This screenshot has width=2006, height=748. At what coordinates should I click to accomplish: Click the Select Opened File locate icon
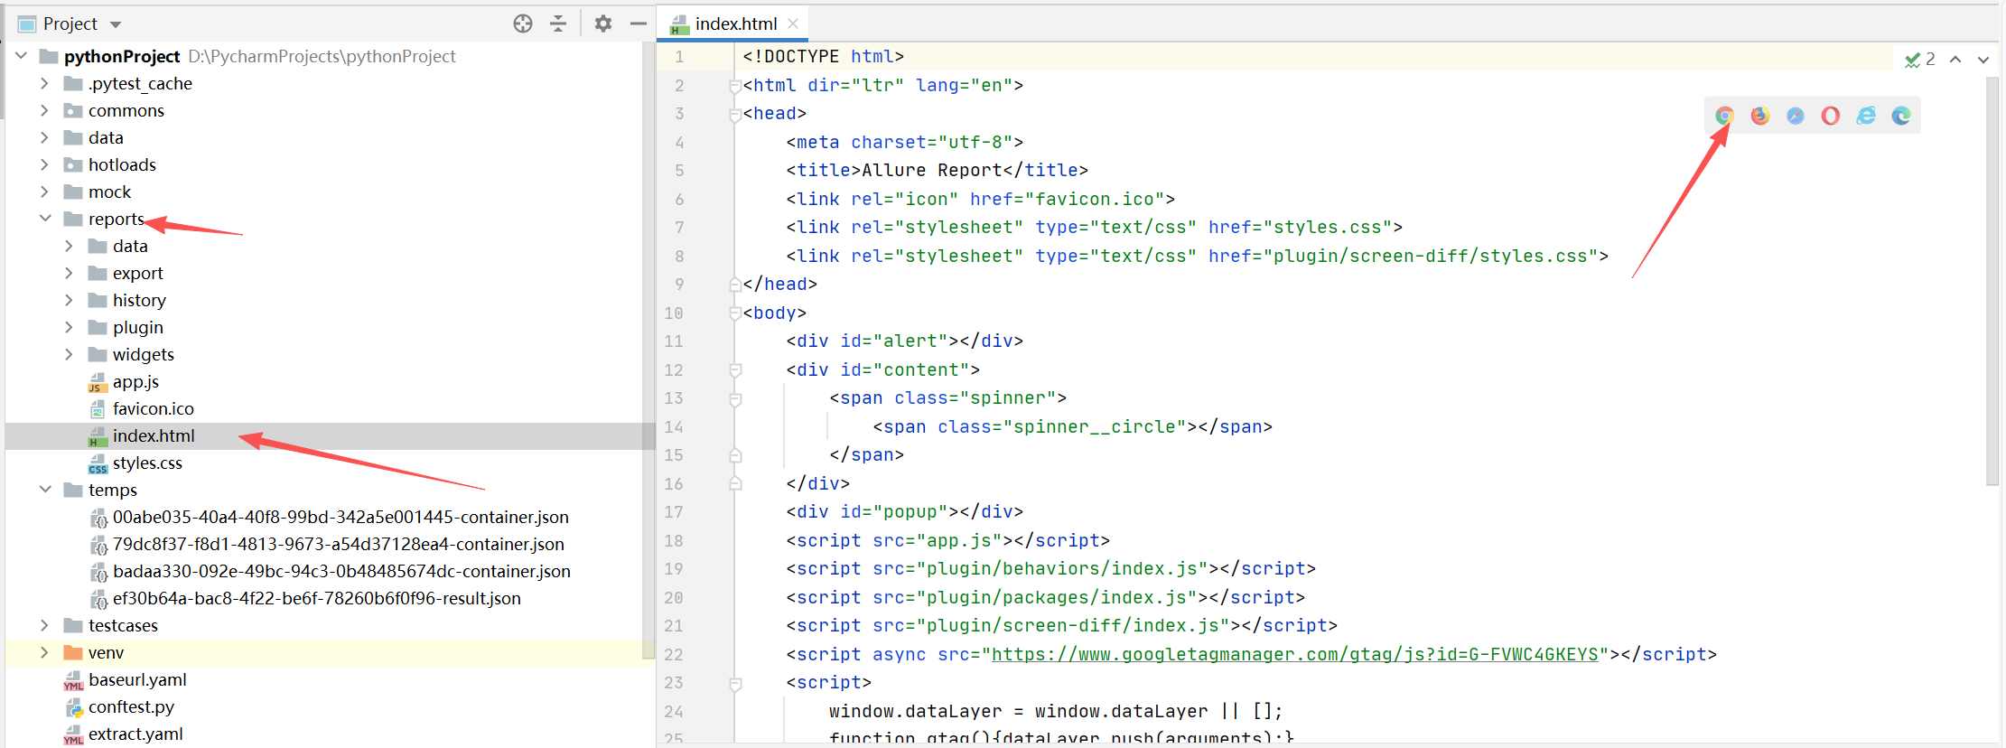523,24
